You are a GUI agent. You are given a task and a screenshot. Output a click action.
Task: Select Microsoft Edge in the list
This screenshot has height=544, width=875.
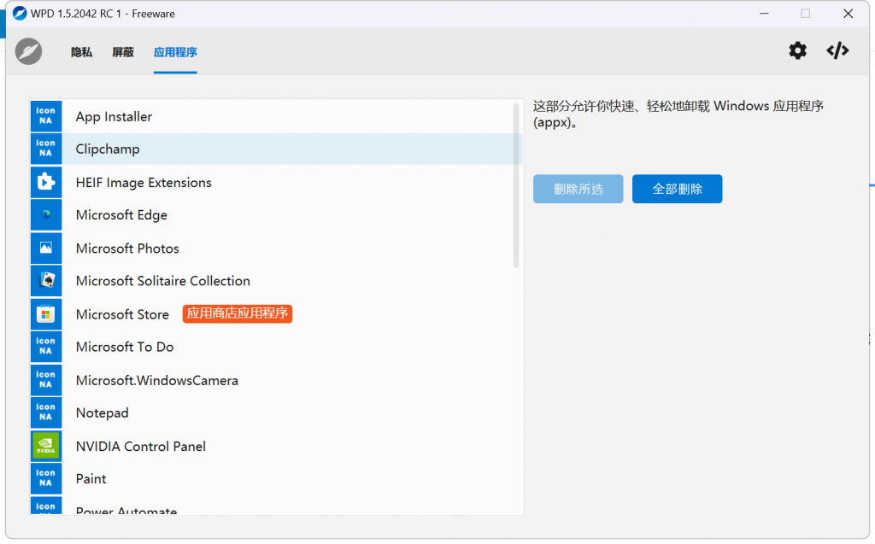[276, 214]
